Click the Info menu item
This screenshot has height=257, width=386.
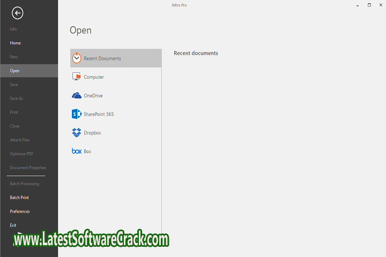pyautogui.click(x=13, y=29)
